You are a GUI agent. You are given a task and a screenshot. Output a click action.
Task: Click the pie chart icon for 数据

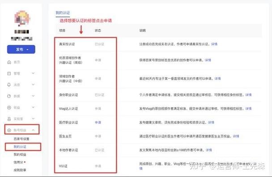coord(9,96)
